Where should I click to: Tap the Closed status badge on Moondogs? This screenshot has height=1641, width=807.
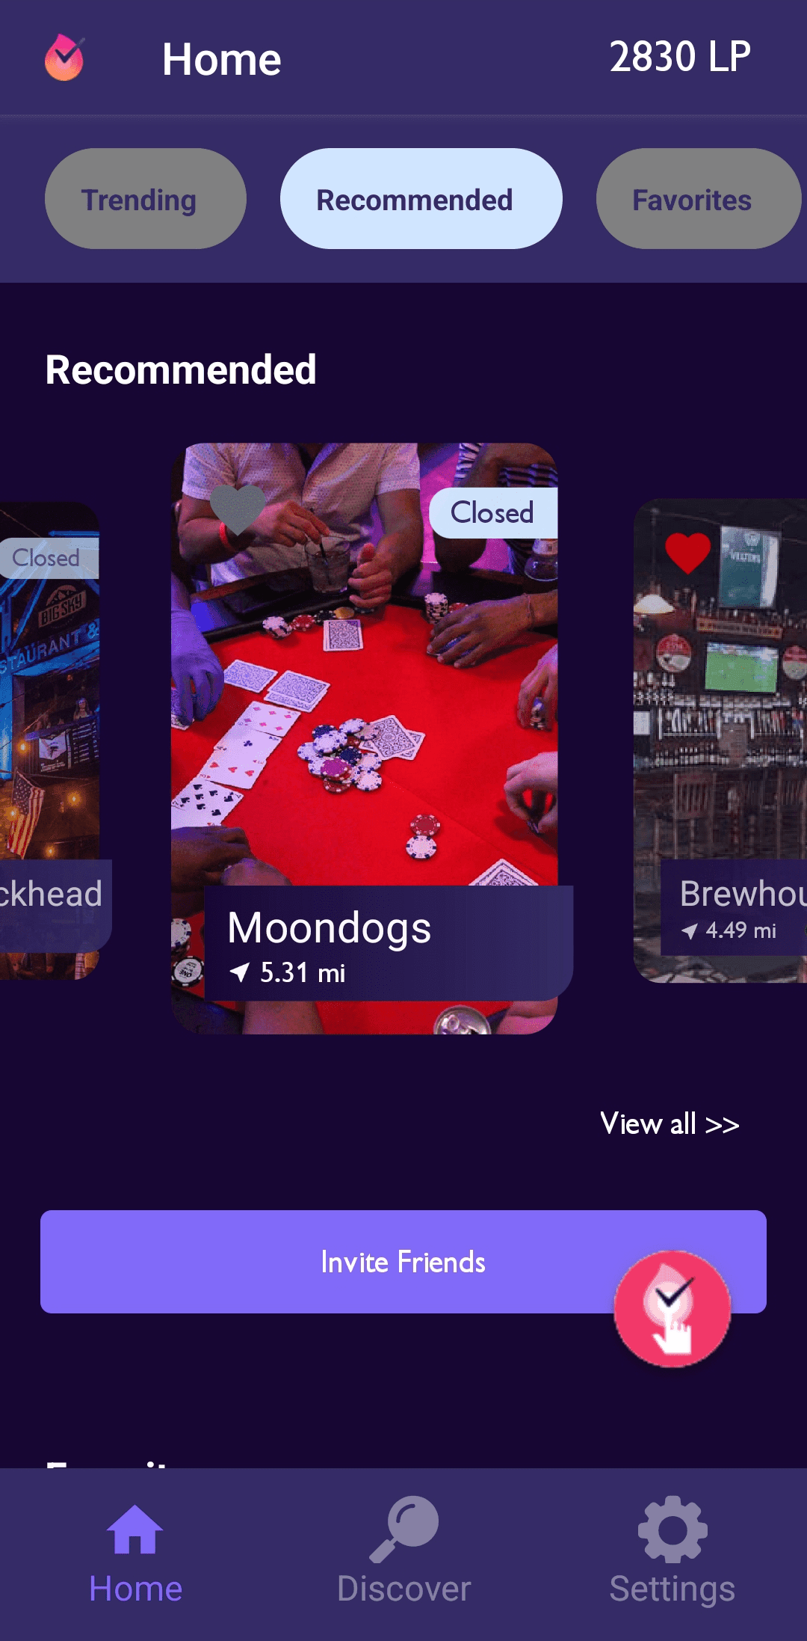tap(493, 513)
